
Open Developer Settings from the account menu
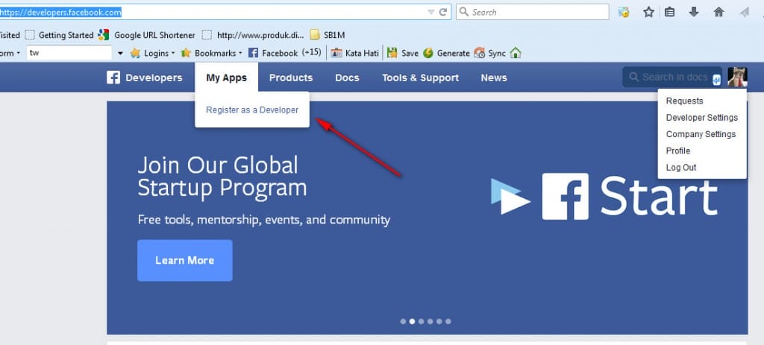pos(701,117)
